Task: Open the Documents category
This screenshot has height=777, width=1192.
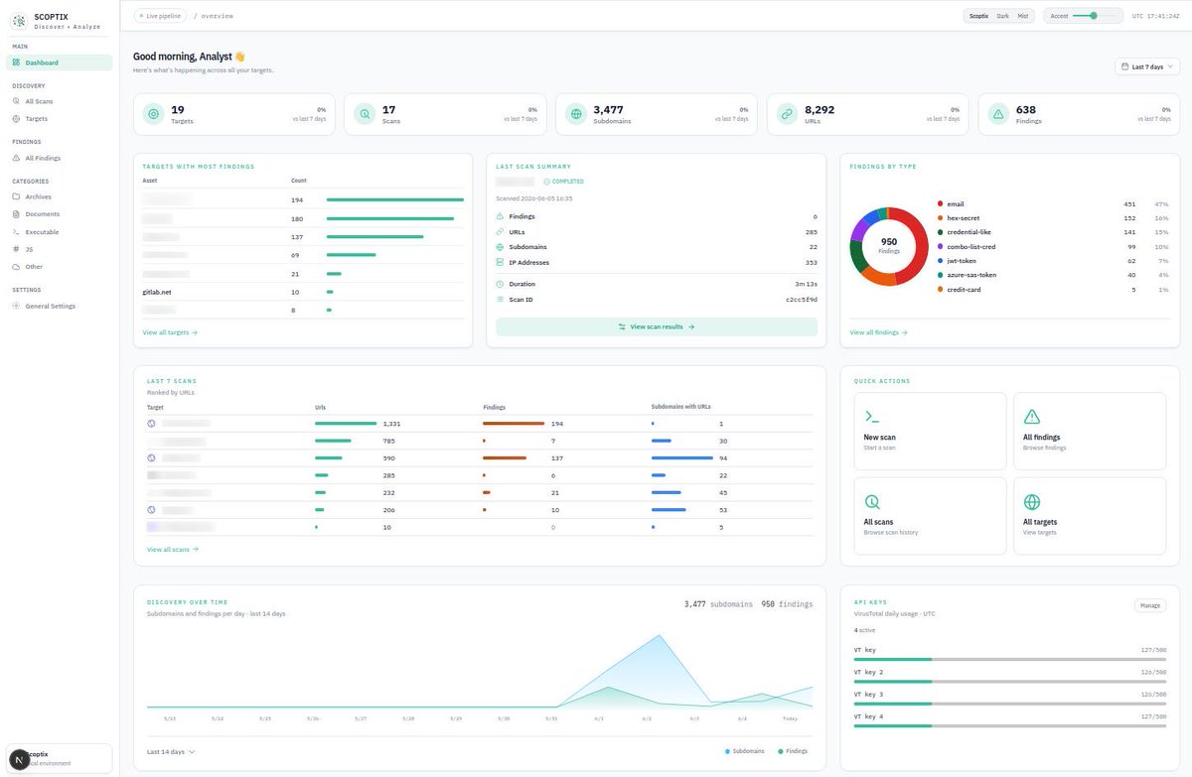Action: pos(60,214)
